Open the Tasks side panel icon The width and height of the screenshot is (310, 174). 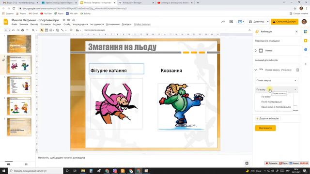coord(306,50)
